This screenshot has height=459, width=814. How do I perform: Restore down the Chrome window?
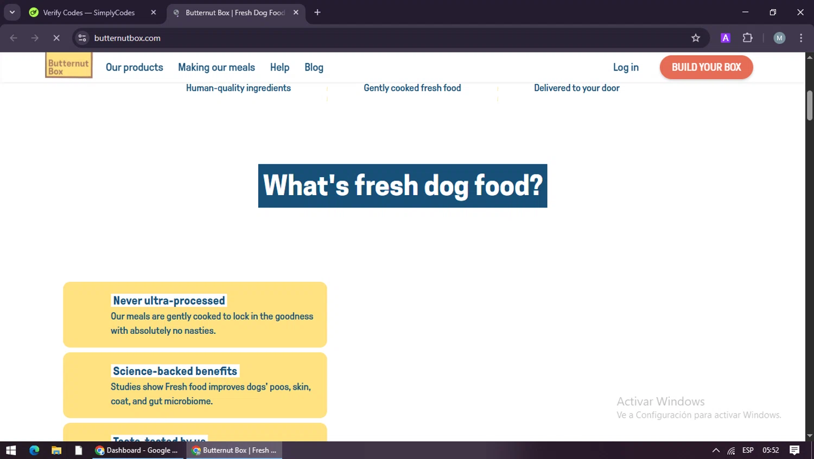pos(773,12)
